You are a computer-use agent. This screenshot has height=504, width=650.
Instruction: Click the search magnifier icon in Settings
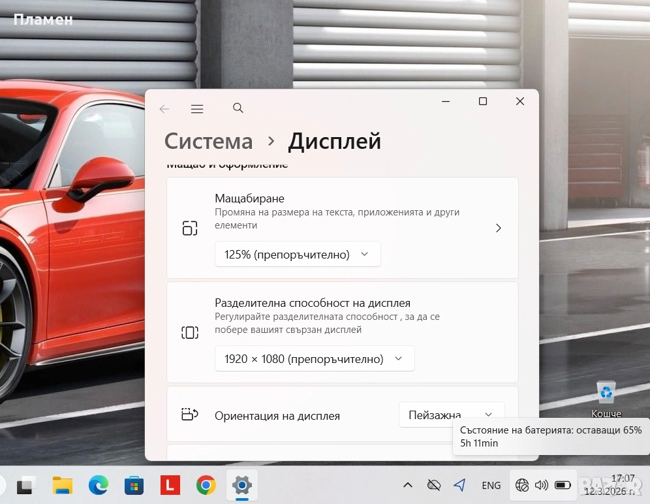(238, 108)
